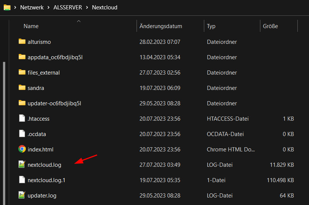Click the alturismo folder icon
Screen dimensions: 309x205
tap(22, 42)
